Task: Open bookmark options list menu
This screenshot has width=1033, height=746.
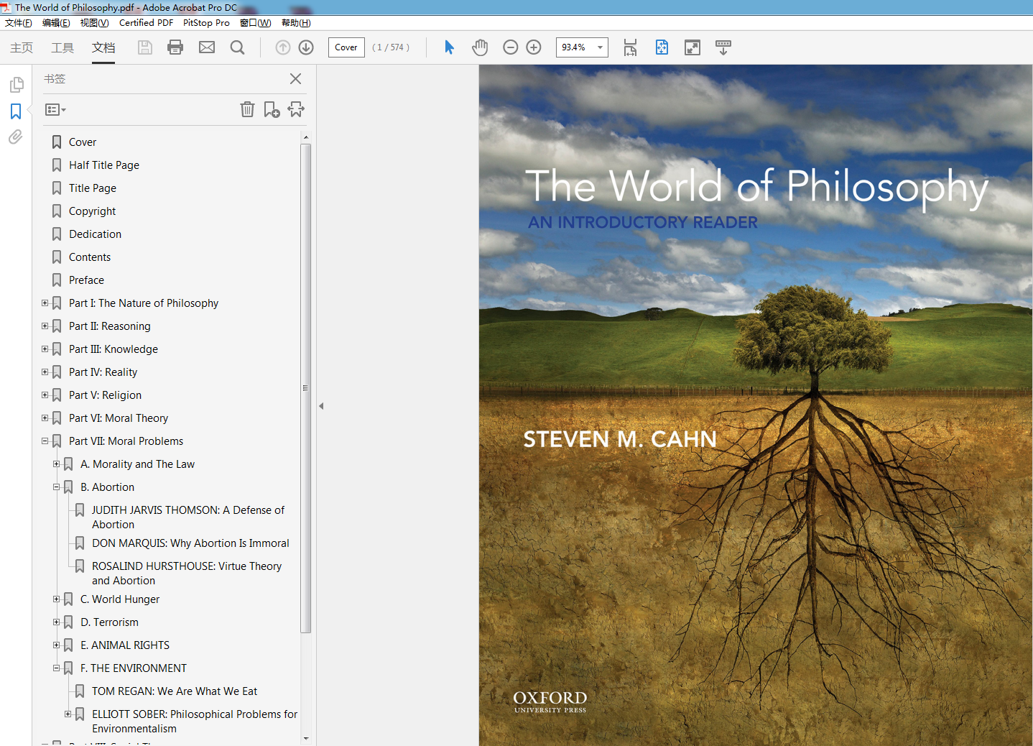Action: (x=55, y=110)
